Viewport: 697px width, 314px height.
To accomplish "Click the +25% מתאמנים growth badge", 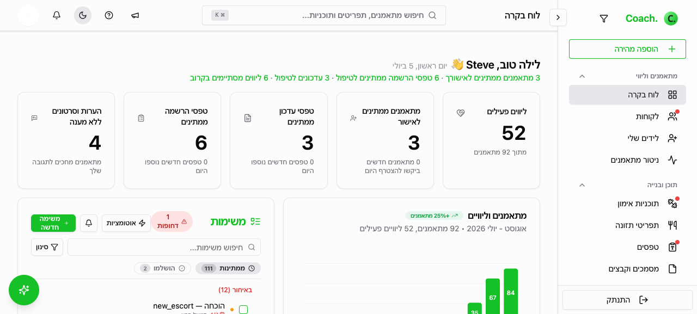I will tap(434, 216).
